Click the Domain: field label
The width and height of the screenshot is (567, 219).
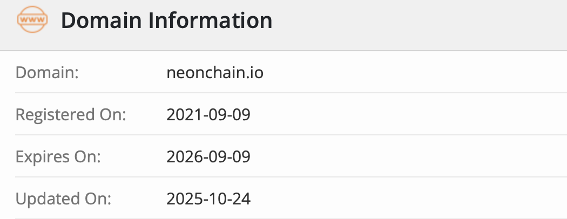click(48, 72)
